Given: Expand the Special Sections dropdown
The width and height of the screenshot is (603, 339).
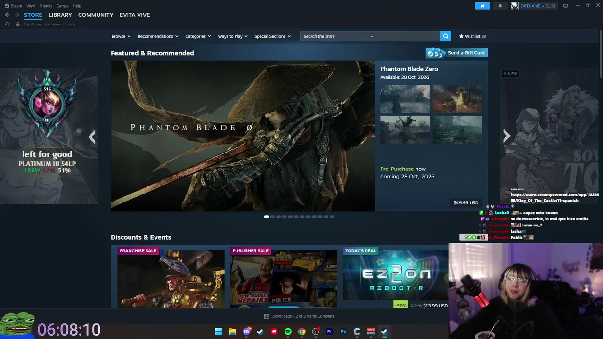Looking at the screenshot, I should tap(273, 36).
